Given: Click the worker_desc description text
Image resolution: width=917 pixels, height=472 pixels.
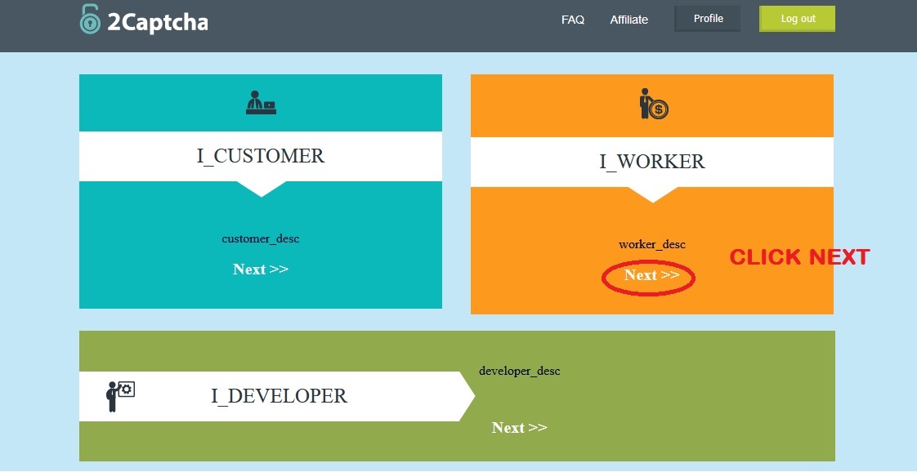Looking at the screenshot, I should click(x=651, y=244).
